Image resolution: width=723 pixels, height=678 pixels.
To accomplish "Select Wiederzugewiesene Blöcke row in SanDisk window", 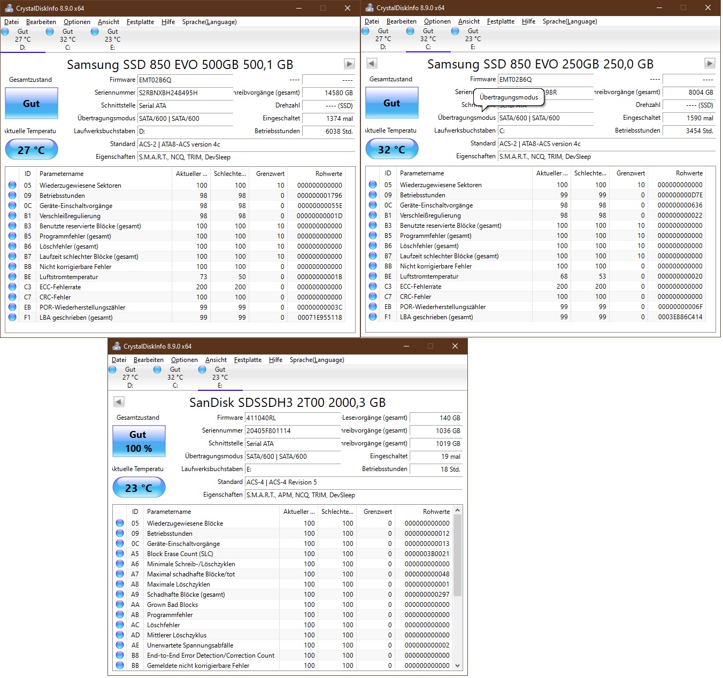I will click(282, 523).
